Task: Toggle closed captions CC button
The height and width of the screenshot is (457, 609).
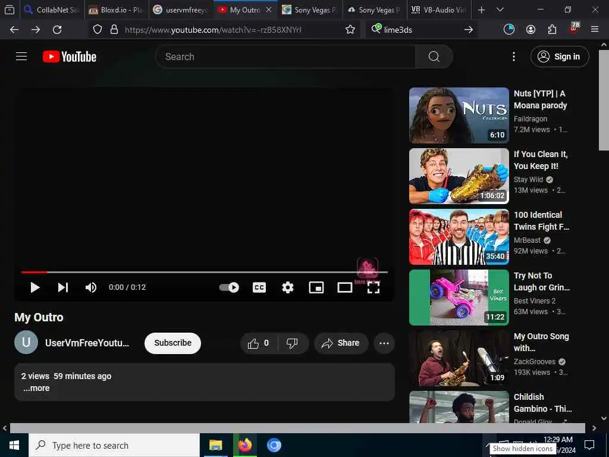Action: (259, 287)
